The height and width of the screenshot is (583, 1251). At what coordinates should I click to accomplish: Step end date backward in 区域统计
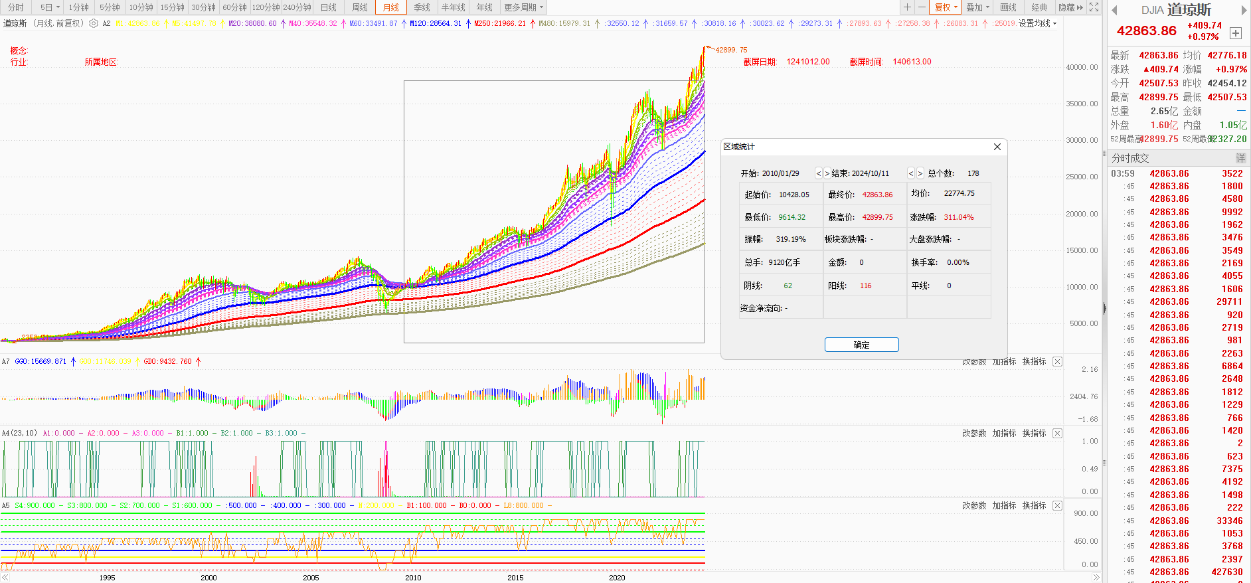[x=911, y=173]
